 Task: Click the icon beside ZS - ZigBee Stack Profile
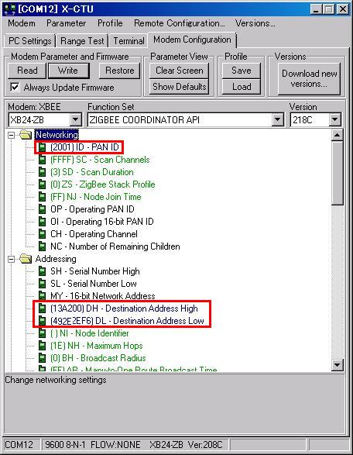(43, 184)
